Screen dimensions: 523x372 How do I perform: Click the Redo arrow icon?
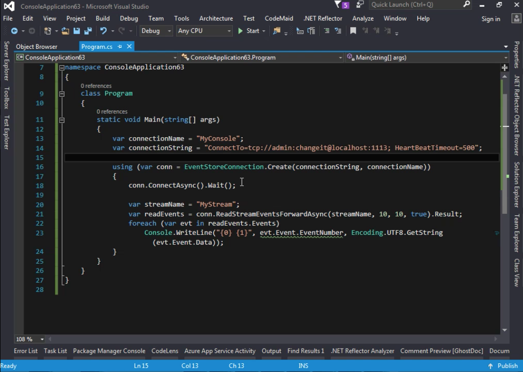[121, 31]
